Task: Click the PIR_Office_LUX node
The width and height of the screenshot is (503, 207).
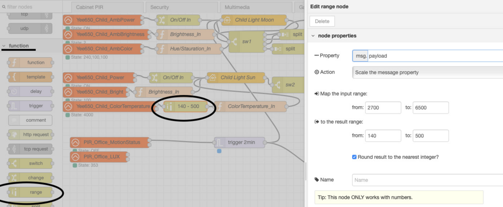Action: coord(98,157)
